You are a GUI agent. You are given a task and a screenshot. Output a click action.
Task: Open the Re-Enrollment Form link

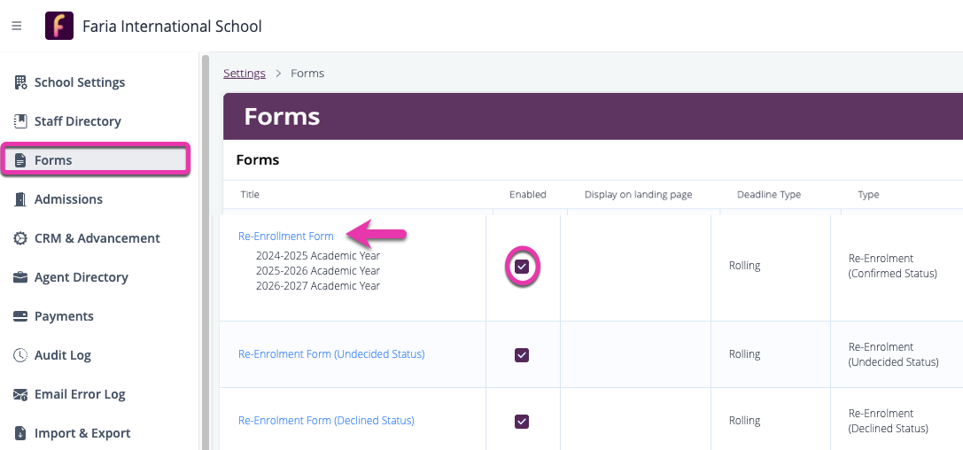(x=285, y=237)
